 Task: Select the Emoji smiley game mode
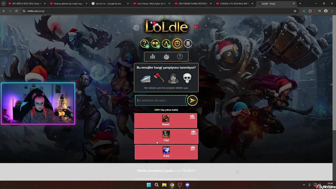click(177, 43)
